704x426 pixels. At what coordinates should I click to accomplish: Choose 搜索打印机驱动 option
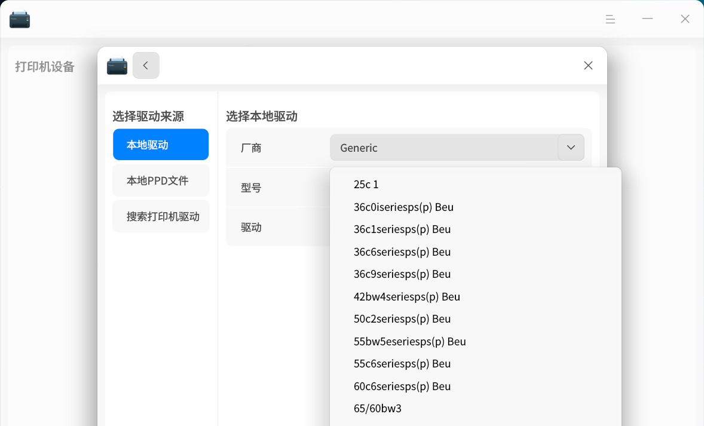pos(161,216)
